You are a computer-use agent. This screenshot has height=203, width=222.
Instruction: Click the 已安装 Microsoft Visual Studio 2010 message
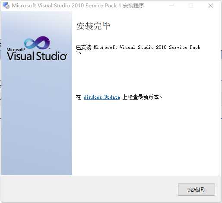point(138,49)
